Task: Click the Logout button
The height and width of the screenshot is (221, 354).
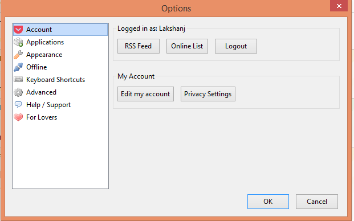Action: (x=236, y=46)
